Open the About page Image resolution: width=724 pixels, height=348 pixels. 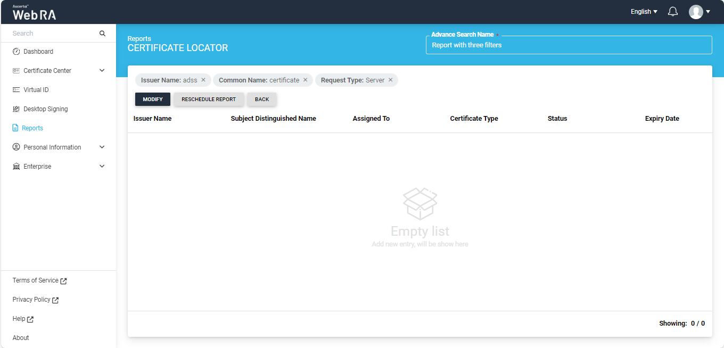tap(21, 338)
